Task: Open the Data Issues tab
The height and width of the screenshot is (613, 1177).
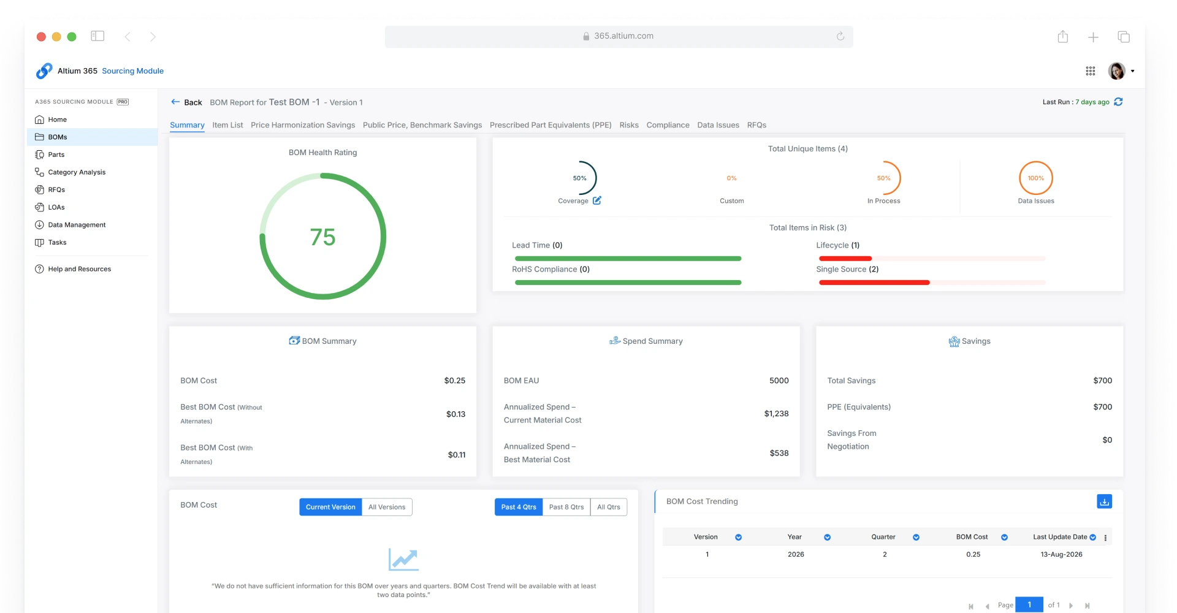Action: [718, 125]
